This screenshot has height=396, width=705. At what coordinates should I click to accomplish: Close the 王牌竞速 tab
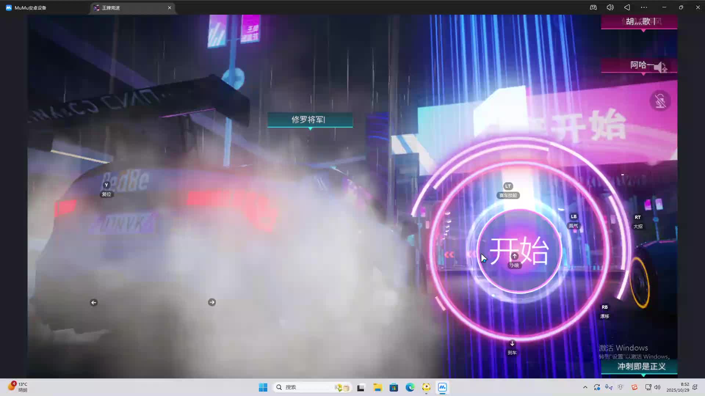click(170, 8)
